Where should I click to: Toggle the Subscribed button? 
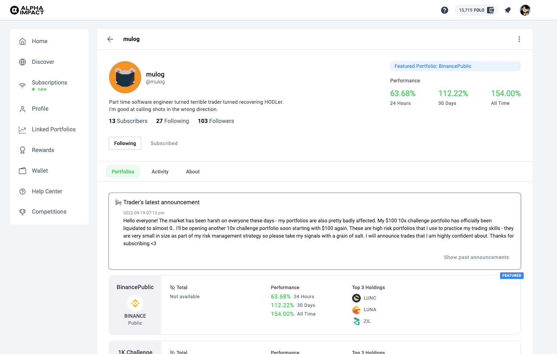(x=164, y=143)
